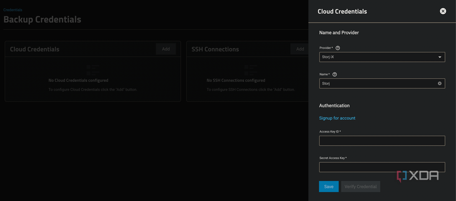Click the Provider help question-mark icon
This screenshot has height=201, width=456.
[338, 48]
